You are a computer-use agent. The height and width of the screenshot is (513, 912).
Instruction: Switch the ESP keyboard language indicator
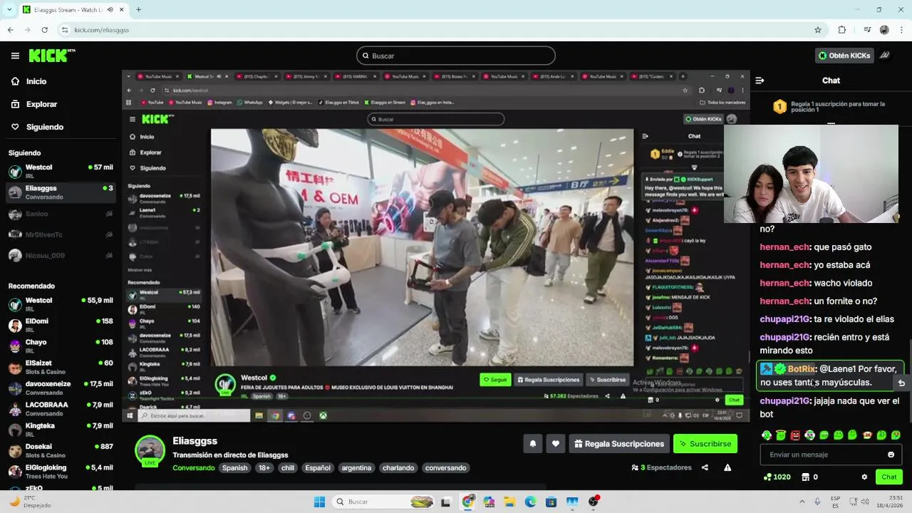[835, 502]
